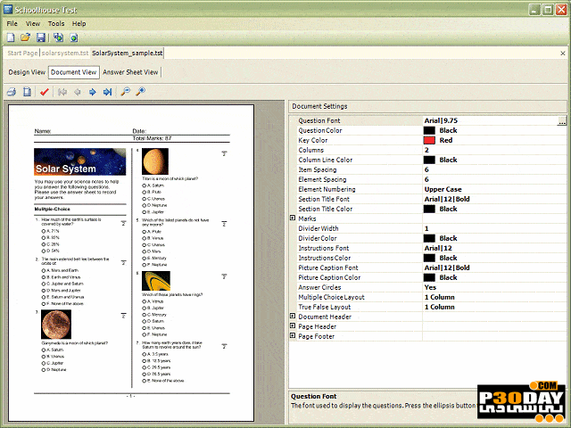
Task: Click the red Key Color swatch
Action: [x=429, y=140]
